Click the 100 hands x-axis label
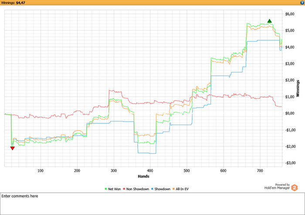Image resolution: width=305 pixels, height=215 pixels. pos(41,171)
